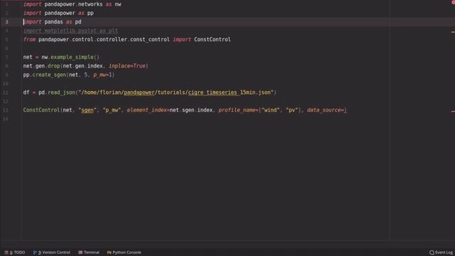Click line number 3 in the gutter
The height and width of the screenshot is (256, 455).
tap(6, 22)
